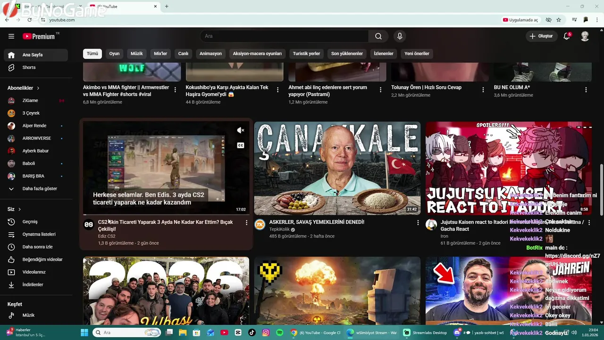Open Videolarınız

click(x=36, y=272)
